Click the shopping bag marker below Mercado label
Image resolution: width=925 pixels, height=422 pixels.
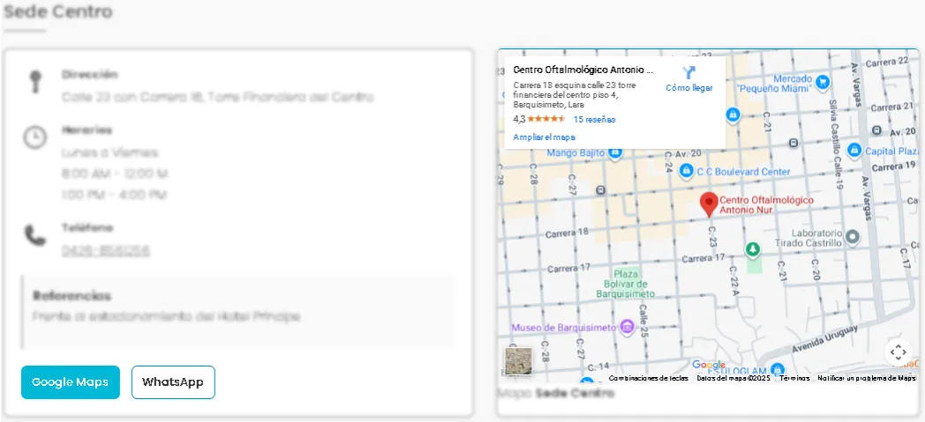pos(733,114)
